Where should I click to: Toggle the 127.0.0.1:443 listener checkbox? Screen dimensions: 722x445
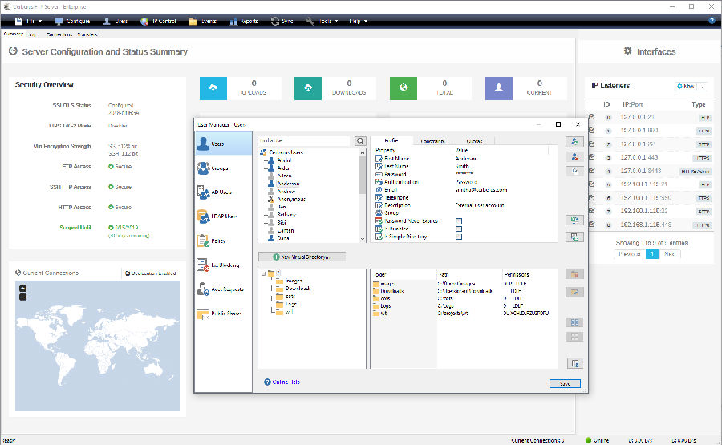592,157
